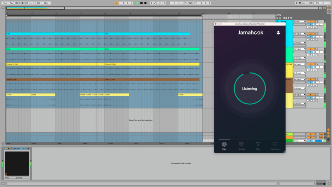Click the master track volume field
Image resolution: width=332 pixels, height=187 pixels.
point(311,140)
